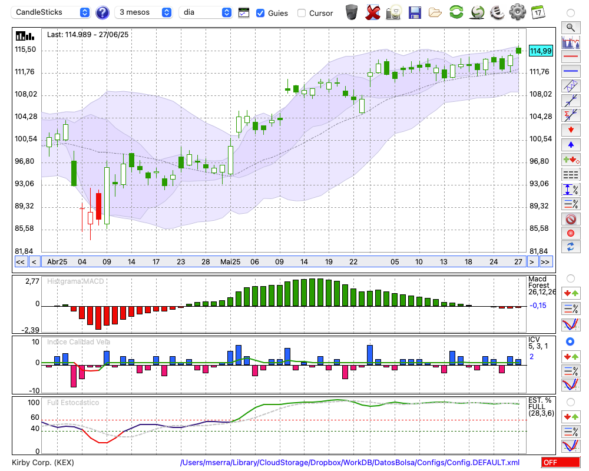Click the euro currency icon
The image size is (589, 471).
point(497,12)
